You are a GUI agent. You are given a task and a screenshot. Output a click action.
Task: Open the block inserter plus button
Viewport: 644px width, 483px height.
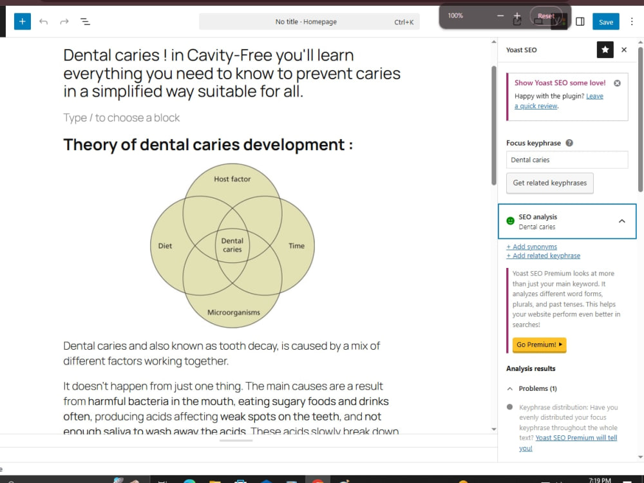(x=22, y=21)
